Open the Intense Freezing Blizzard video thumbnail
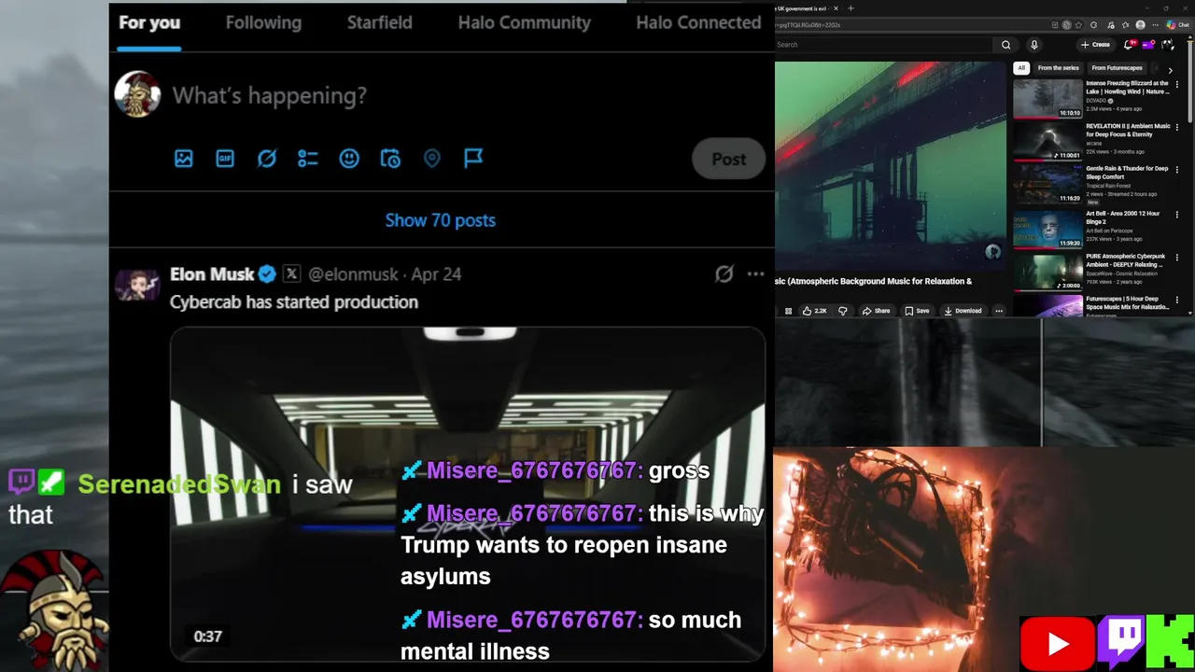Screen dimensions: 1195x672 (1047, 98)
